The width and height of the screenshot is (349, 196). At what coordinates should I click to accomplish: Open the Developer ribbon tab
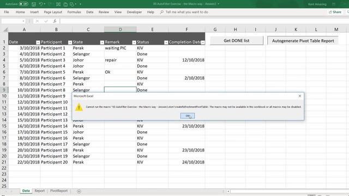coord(134,12)
